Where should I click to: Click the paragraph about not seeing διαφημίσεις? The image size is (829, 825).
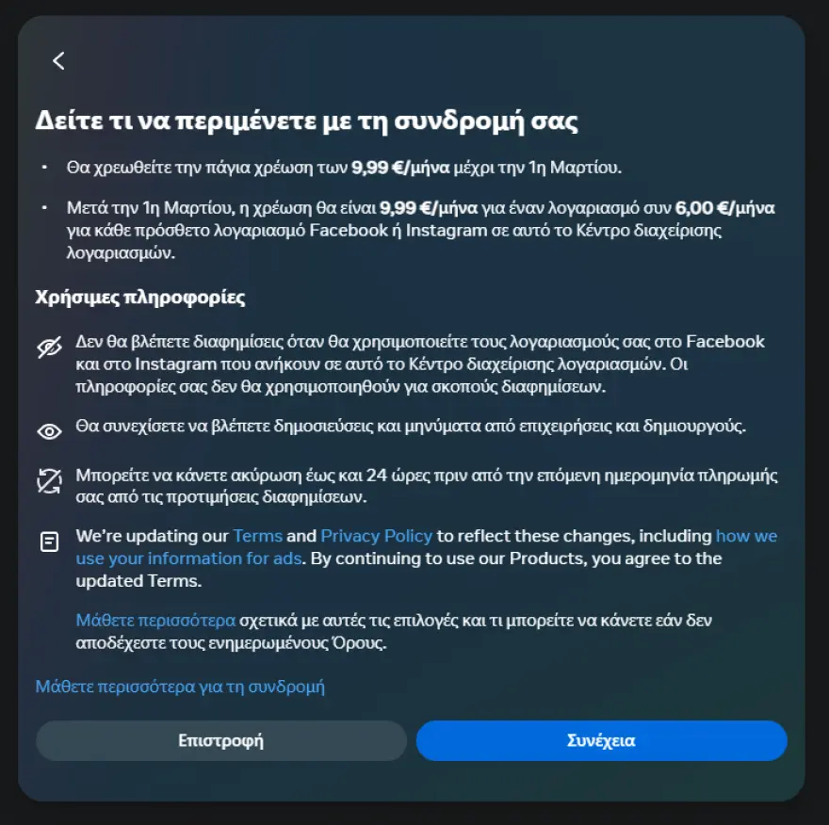point(420,364)
